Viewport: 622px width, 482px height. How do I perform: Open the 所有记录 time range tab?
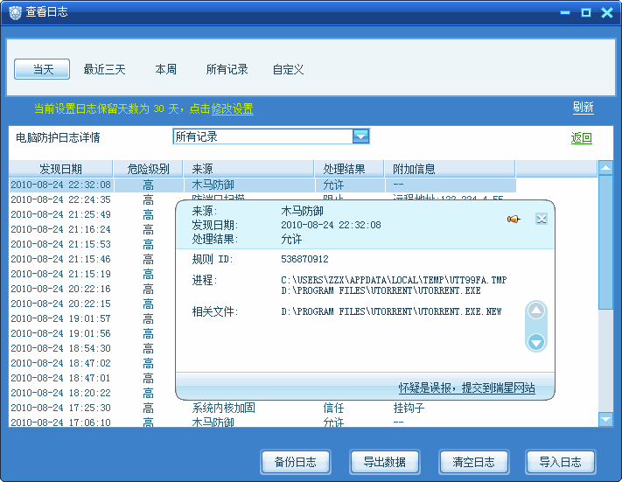[x=227, y=69]
